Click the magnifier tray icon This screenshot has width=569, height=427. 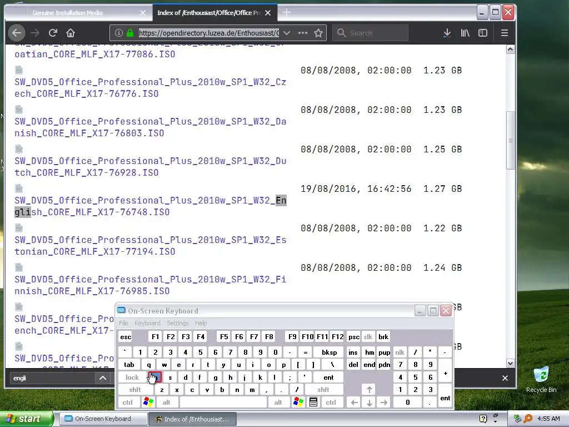[528, 419]
